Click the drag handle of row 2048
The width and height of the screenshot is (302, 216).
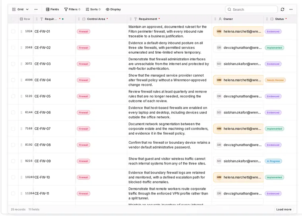[x=21, y=48]
